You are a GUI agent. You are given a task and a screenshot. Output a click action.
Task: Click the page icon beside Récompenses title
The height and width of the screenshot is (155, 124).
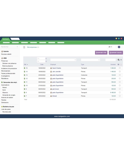pos(24,47)
